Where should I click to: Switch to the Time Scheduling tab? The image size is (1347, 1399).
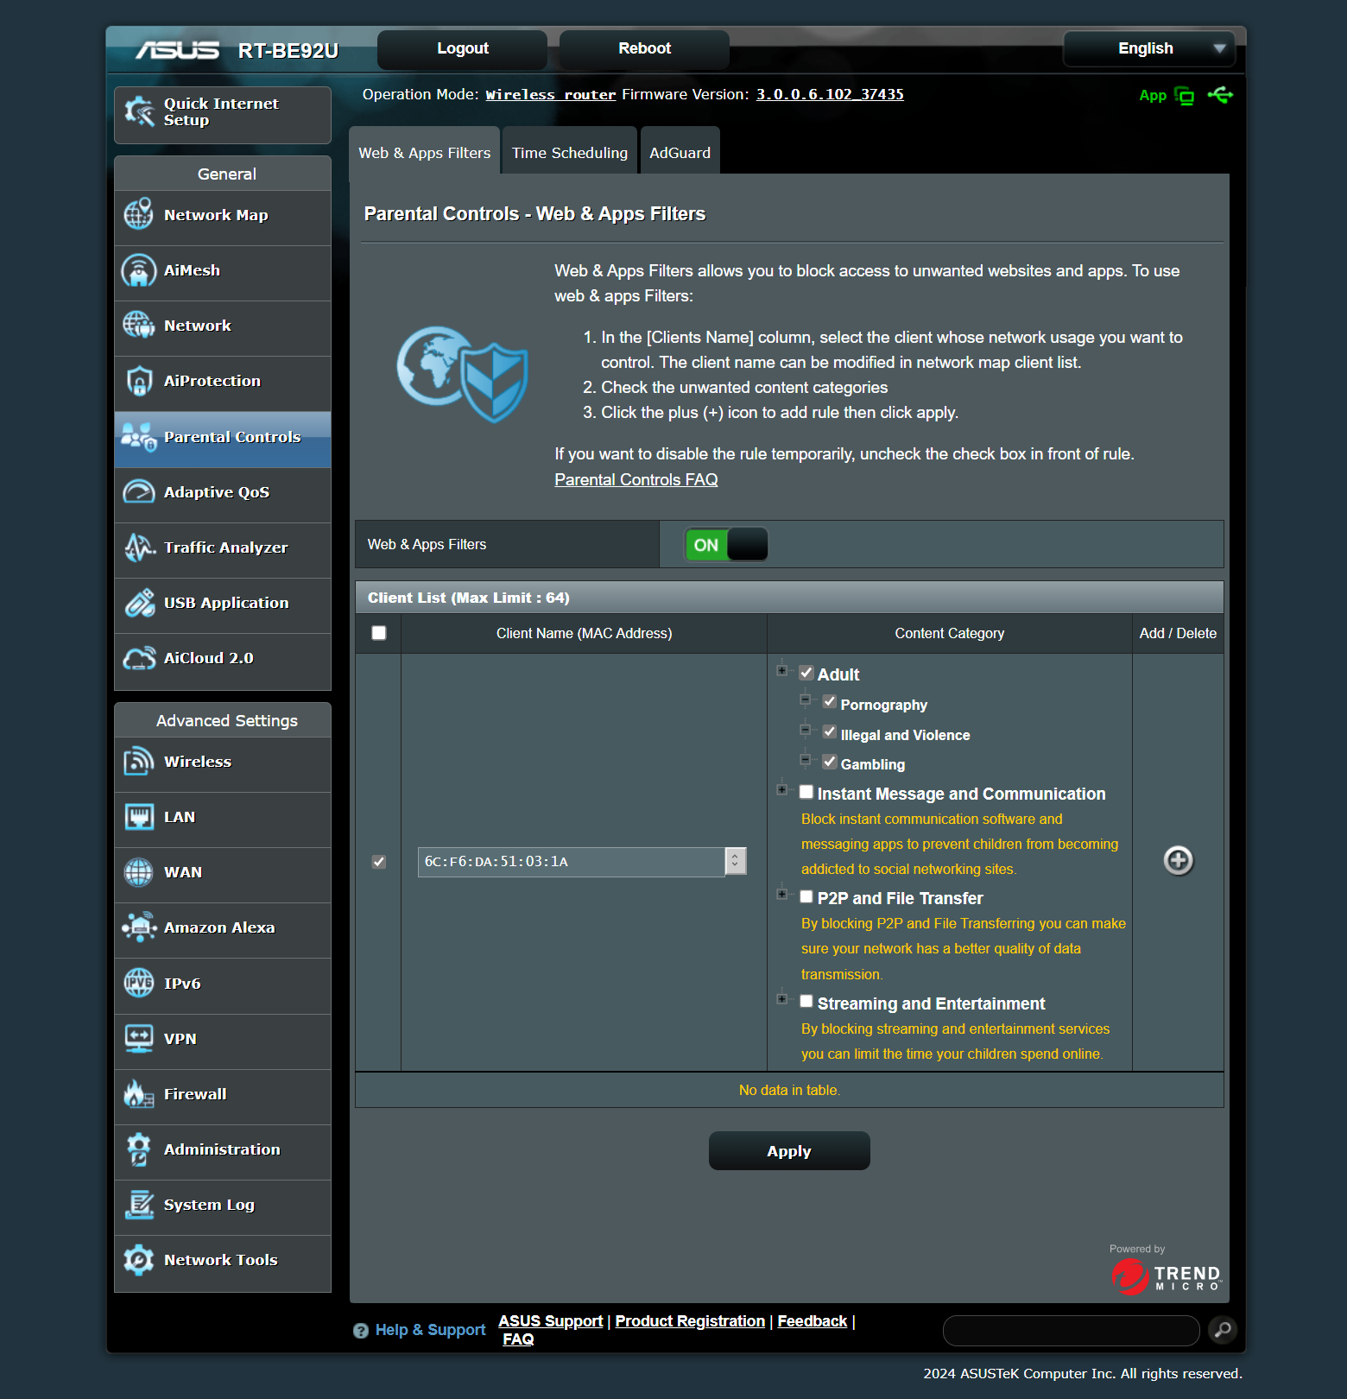[x=570, y=151]
